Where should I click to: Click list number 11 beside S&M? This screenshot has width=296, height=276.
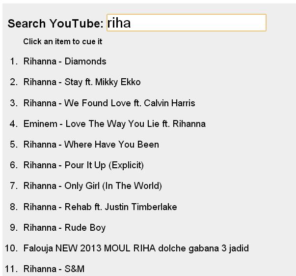11,269
